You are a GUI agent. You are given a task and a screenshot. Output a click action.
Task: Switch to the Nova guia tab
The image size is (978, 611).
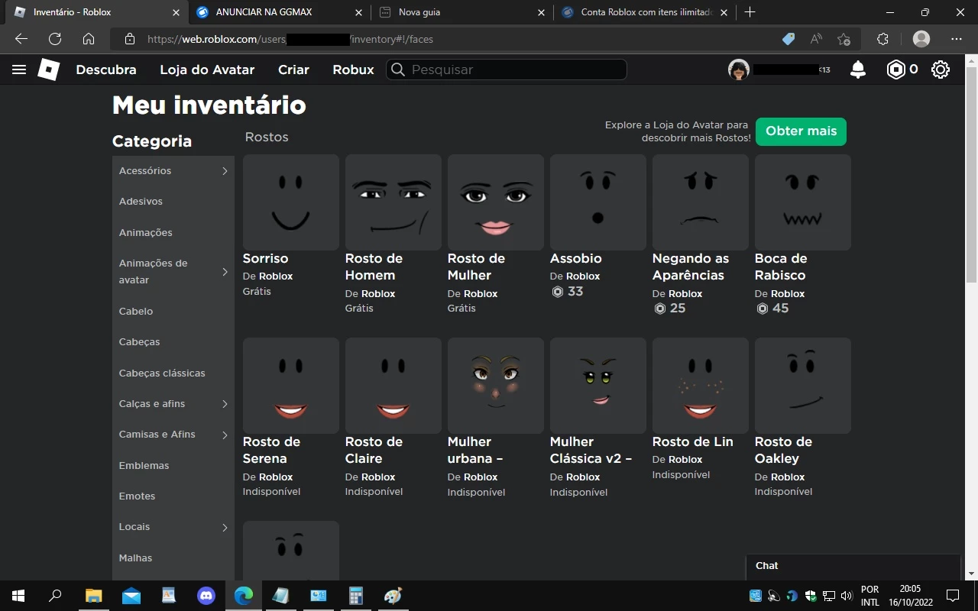pyautogui.click(x=461, y=12)
